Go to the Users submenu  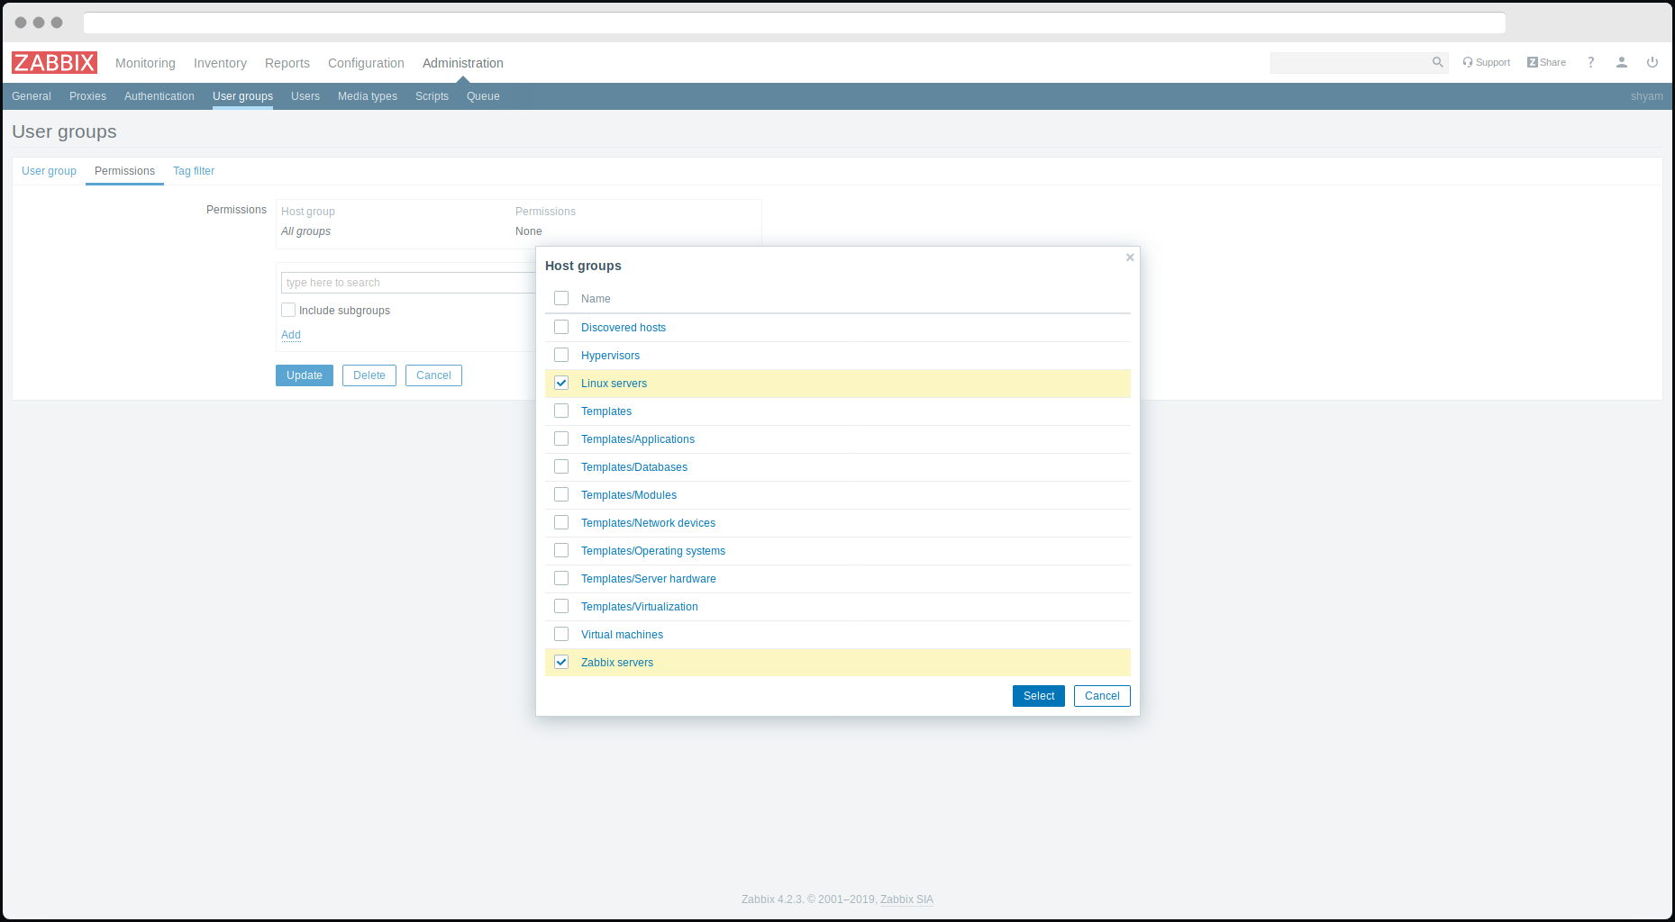click(305, 96)
